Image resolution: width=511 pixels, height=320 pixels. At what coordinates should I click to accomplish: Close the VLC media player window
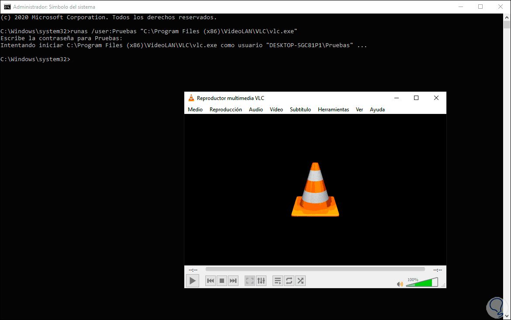[436, 98]
